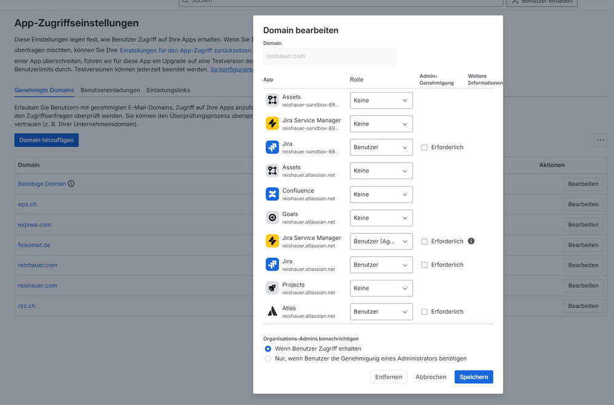The width and height of the screenshot is (614, 405).
Task: Select 'Wenn Benutzer Zugriff erhalten' radio option
Action: (x=268, y=349)
